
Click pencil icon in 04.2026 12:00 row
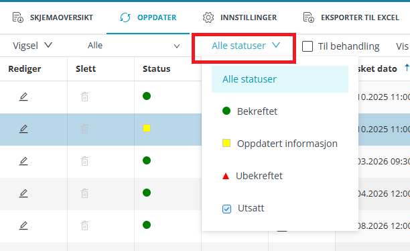pyautogui.click(x=23, y=193)
